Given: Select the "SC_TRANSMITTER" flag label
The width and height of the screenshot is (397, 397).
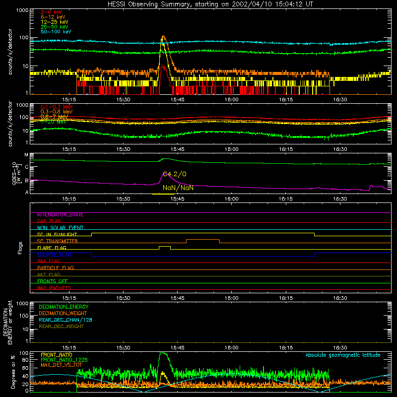Looking at the screenshot, I should pos(57,241).
